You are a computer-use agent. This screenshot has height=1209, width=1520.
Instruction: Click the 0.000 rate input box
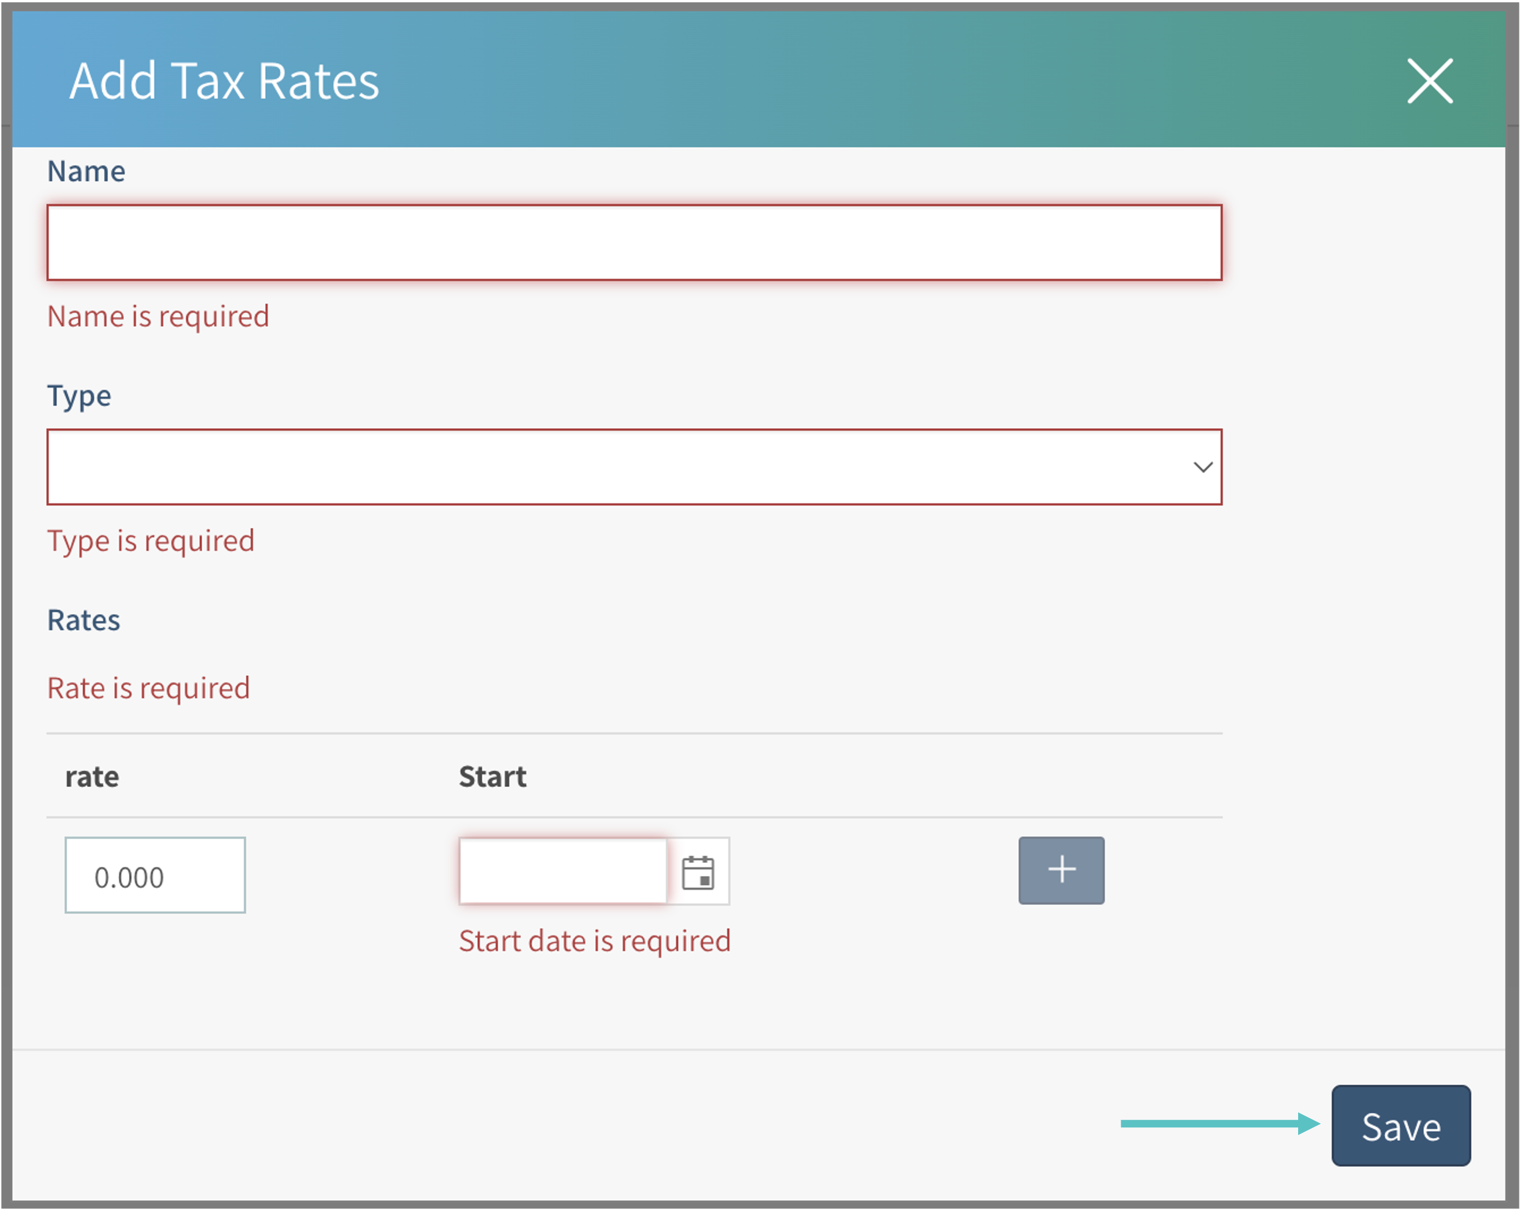(155, 875)
